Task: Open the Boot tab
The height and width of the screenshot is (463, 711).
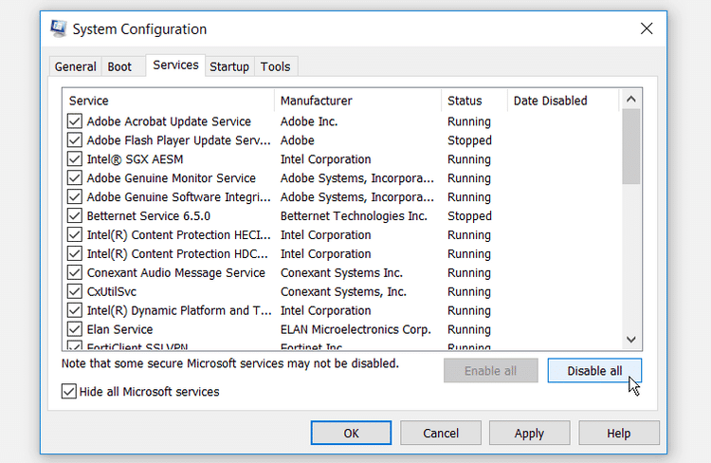Action: [x=119, y=67]
